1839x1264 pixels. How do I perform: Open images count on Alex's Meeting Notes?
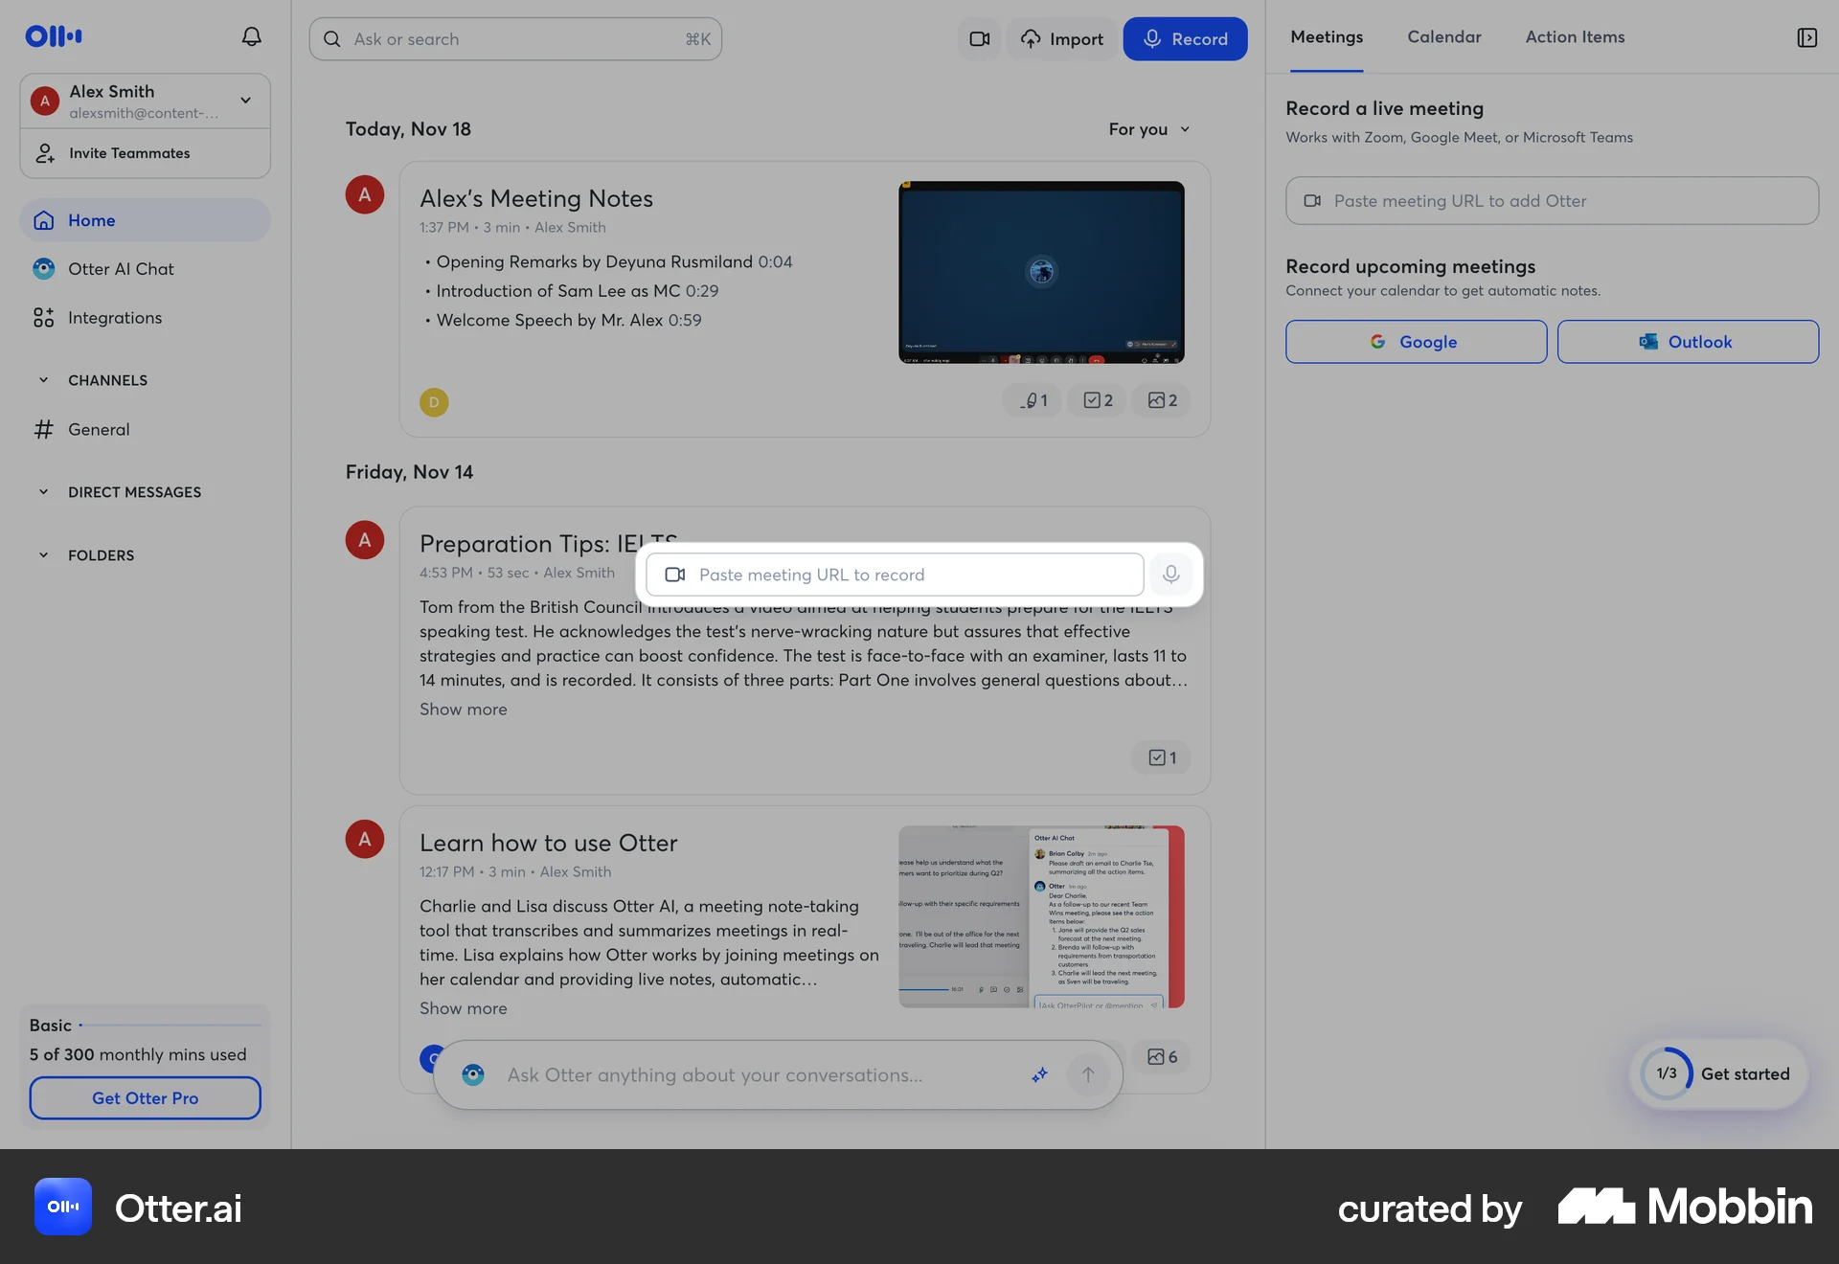[1162, 400]
